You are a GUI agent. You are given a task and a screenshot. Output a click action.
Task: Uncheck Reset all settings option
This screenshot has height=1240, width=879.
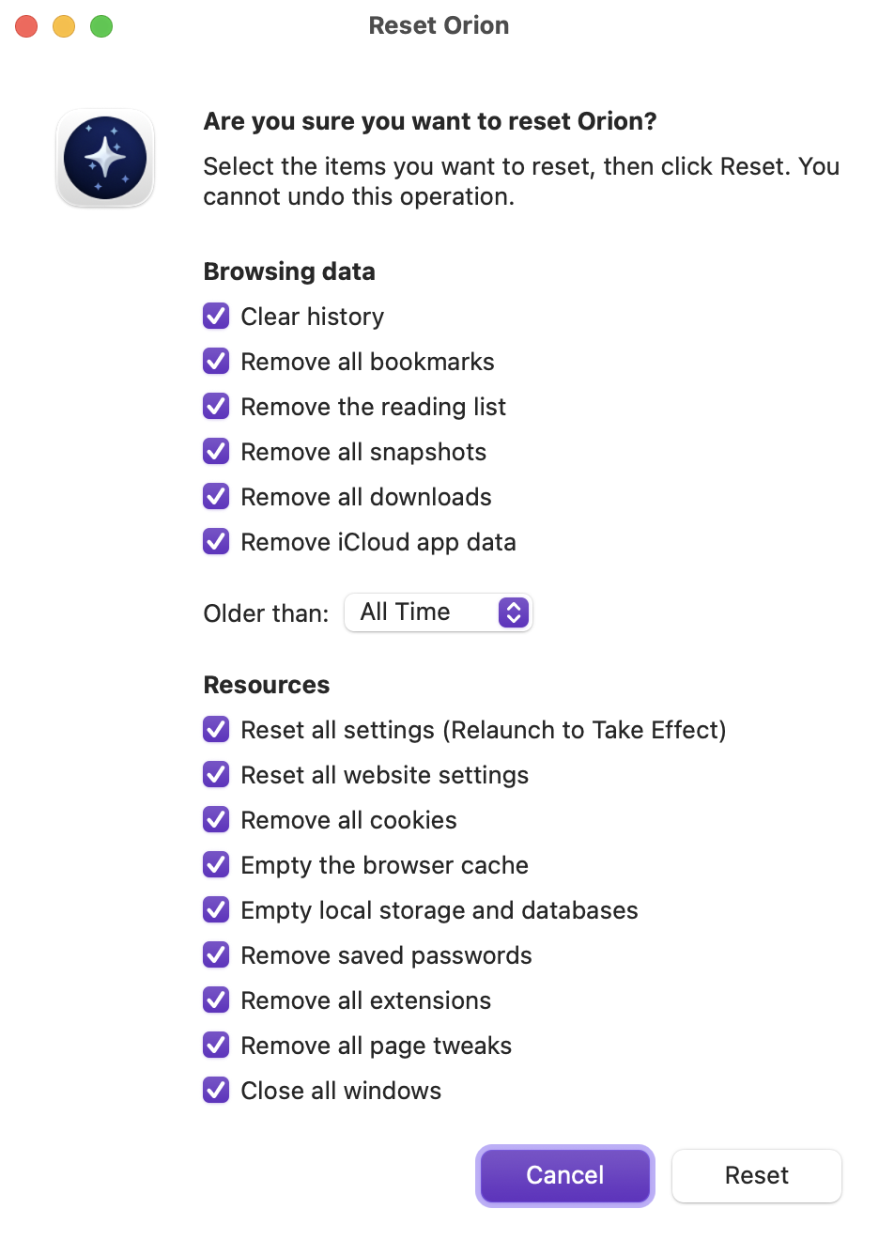pos(216,730)
